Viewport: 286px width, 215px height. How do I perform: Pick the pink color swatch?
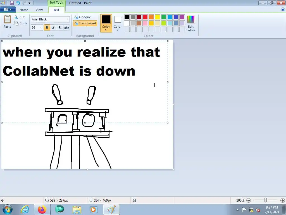pyautogui.click(x=145, y=23)
